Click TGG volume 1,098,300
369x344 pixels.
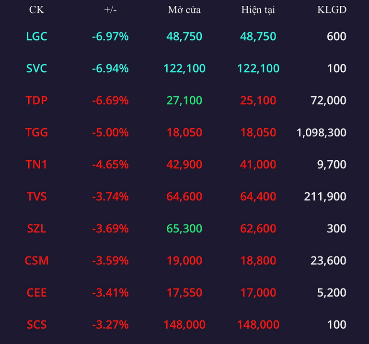click(321, 133)
